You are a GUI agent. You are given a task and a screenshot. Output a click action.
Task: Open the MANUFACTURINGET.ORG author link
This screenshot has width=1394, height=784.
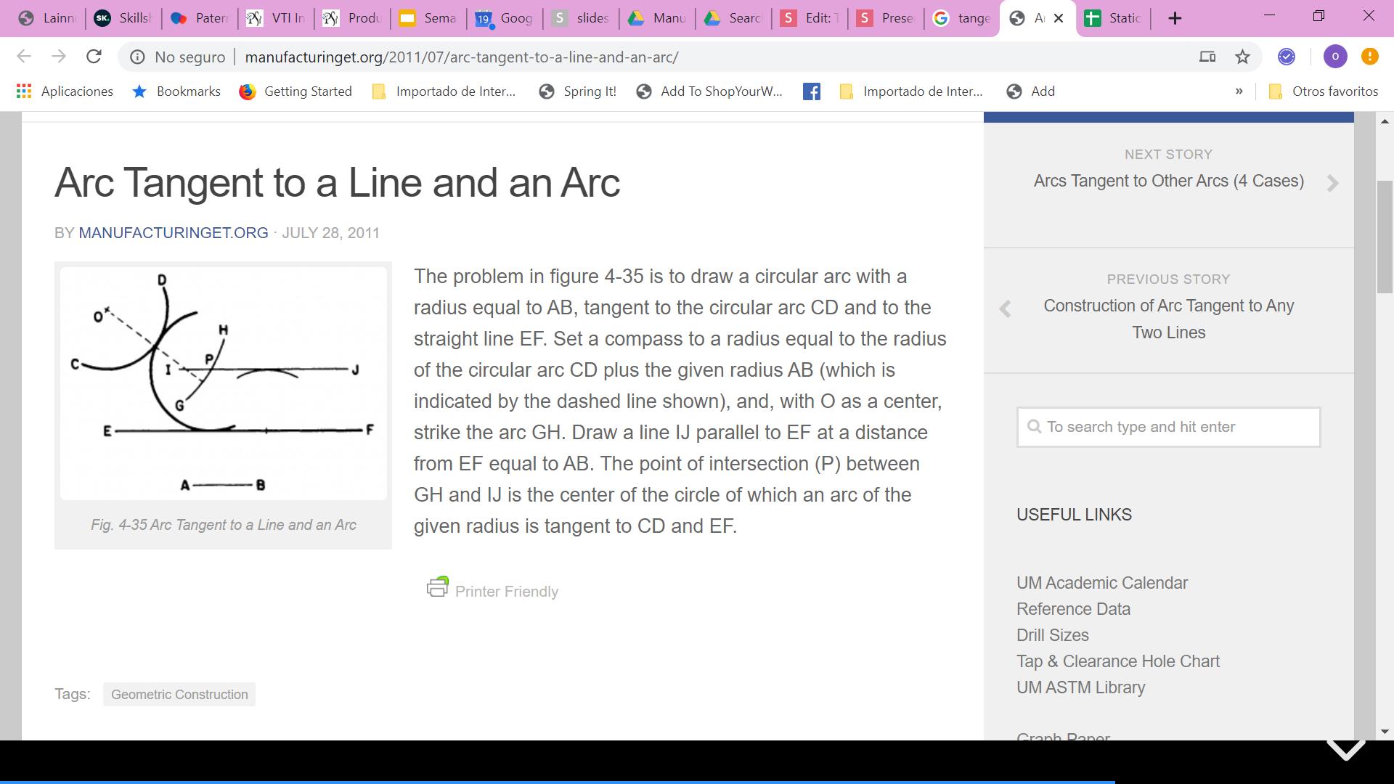[x=173, y=233]
